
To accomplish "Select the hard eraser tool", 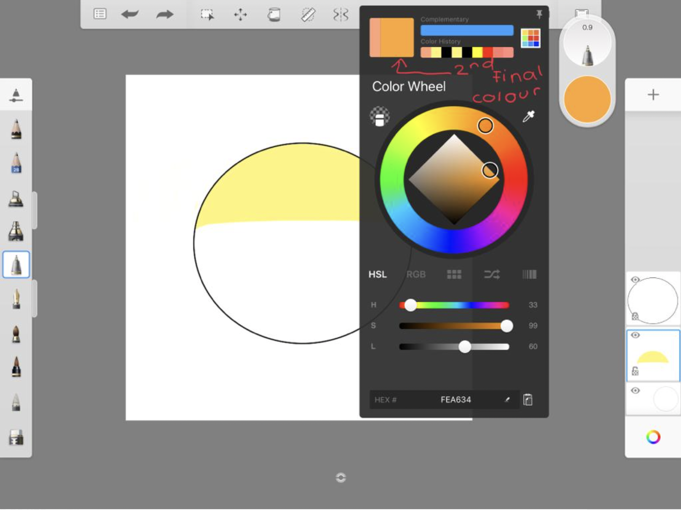I will [16, 437].
